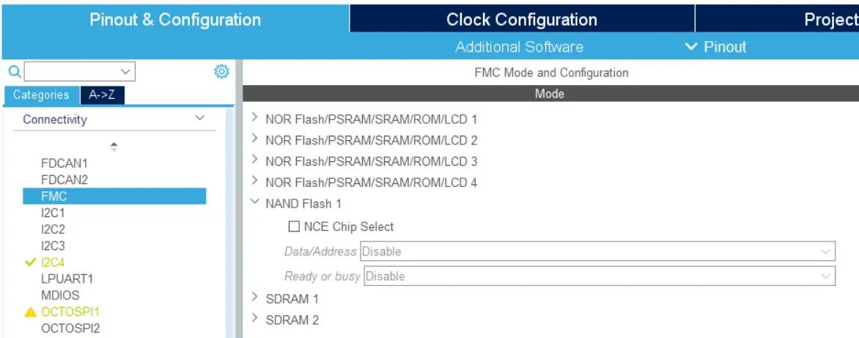Open the peripheral search combo box
The width and height of the screenshot is (859, 338).
point(80,72)
